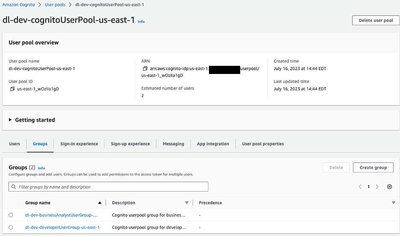This screenshot has height=236, width=400.
Task: Switch to the Users tab
Action: pyautogui.click(x=14, y=144)
